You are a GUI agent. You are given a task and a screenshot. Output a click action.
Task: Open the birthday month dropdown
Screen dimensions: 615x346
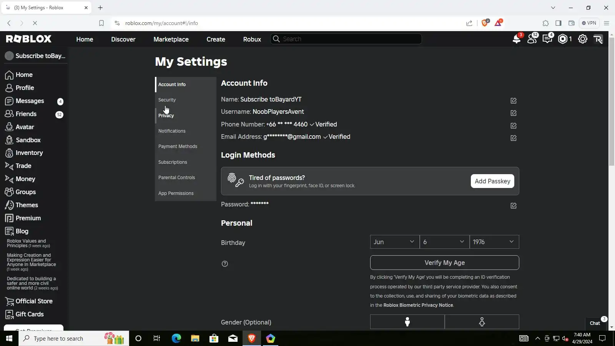[395, 242]
